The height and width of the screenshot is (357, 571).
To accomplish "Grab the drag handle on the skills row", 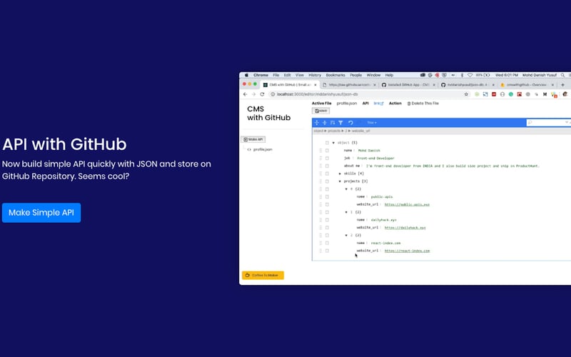I will click(x=320, y=174).
